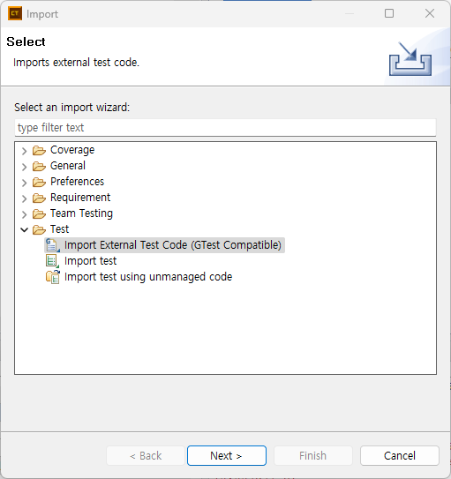Image resolution: width=451 pixels, height=479 pixels.
Task: Expand the Requirement category arrow
Action: click(24, 198)
